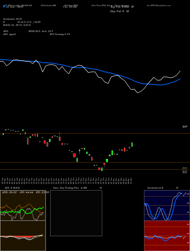Click the ManafaSutra.com watermark text at top right
This screenshot has width=190, height=251.
coord(163,5)
